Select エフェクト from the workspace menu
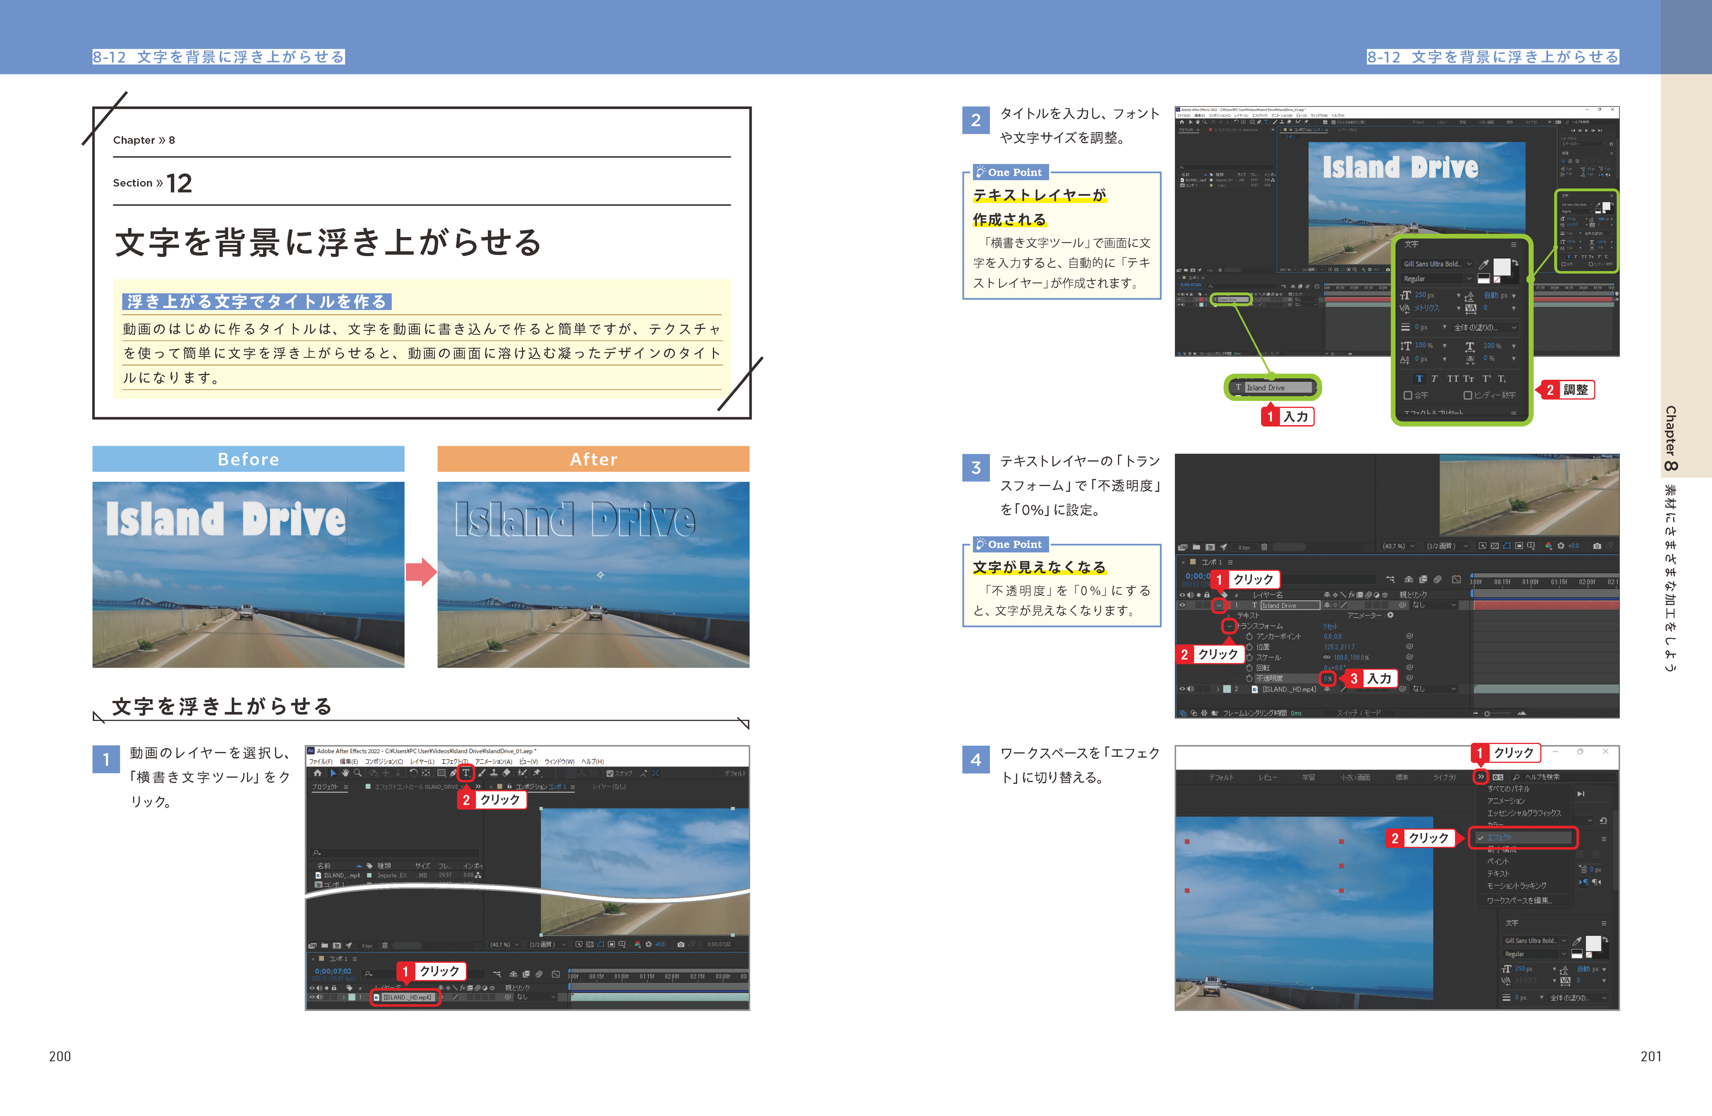 pyautogui.click(x=1500, y=838)
